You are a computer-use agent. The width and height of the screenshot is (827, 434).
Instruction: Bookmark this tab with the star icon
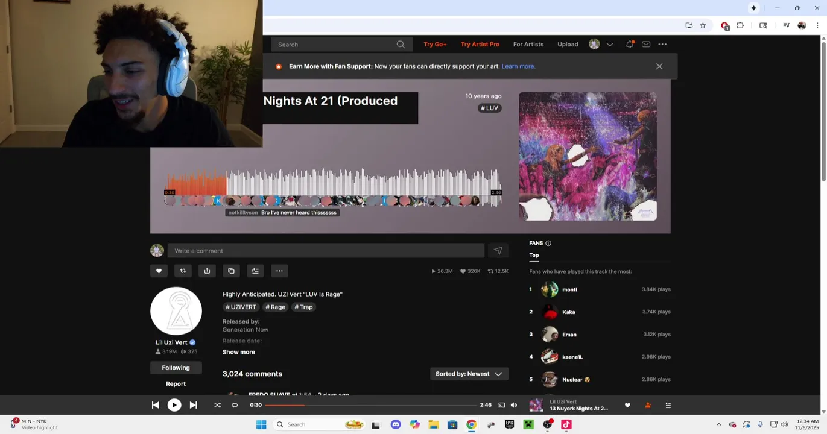coord(703,25)
